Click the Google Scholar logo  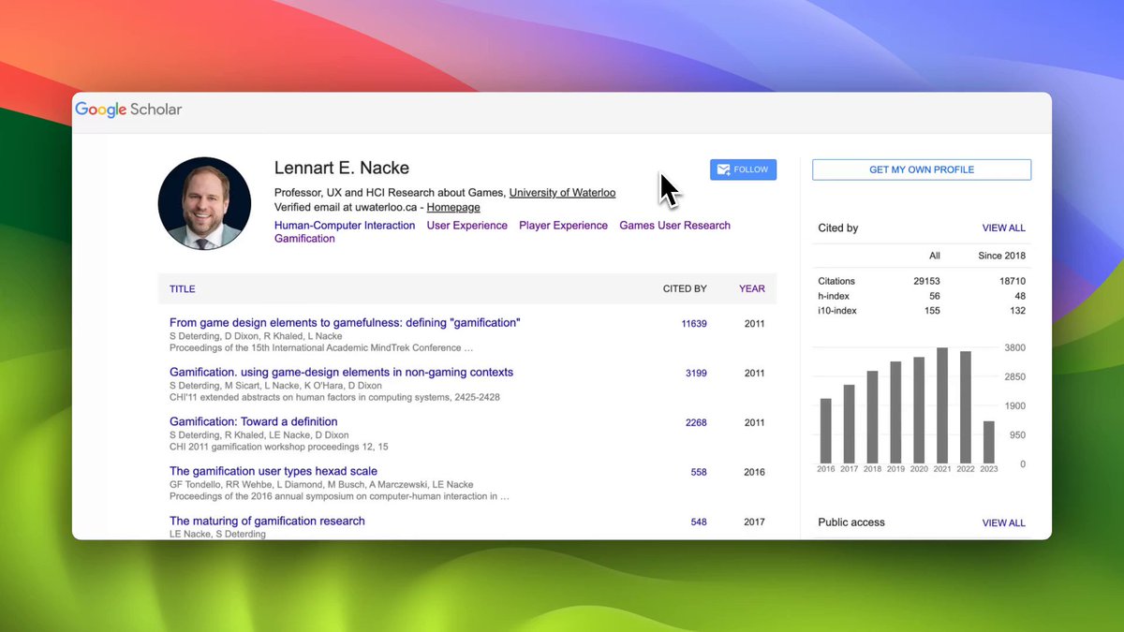128,110
